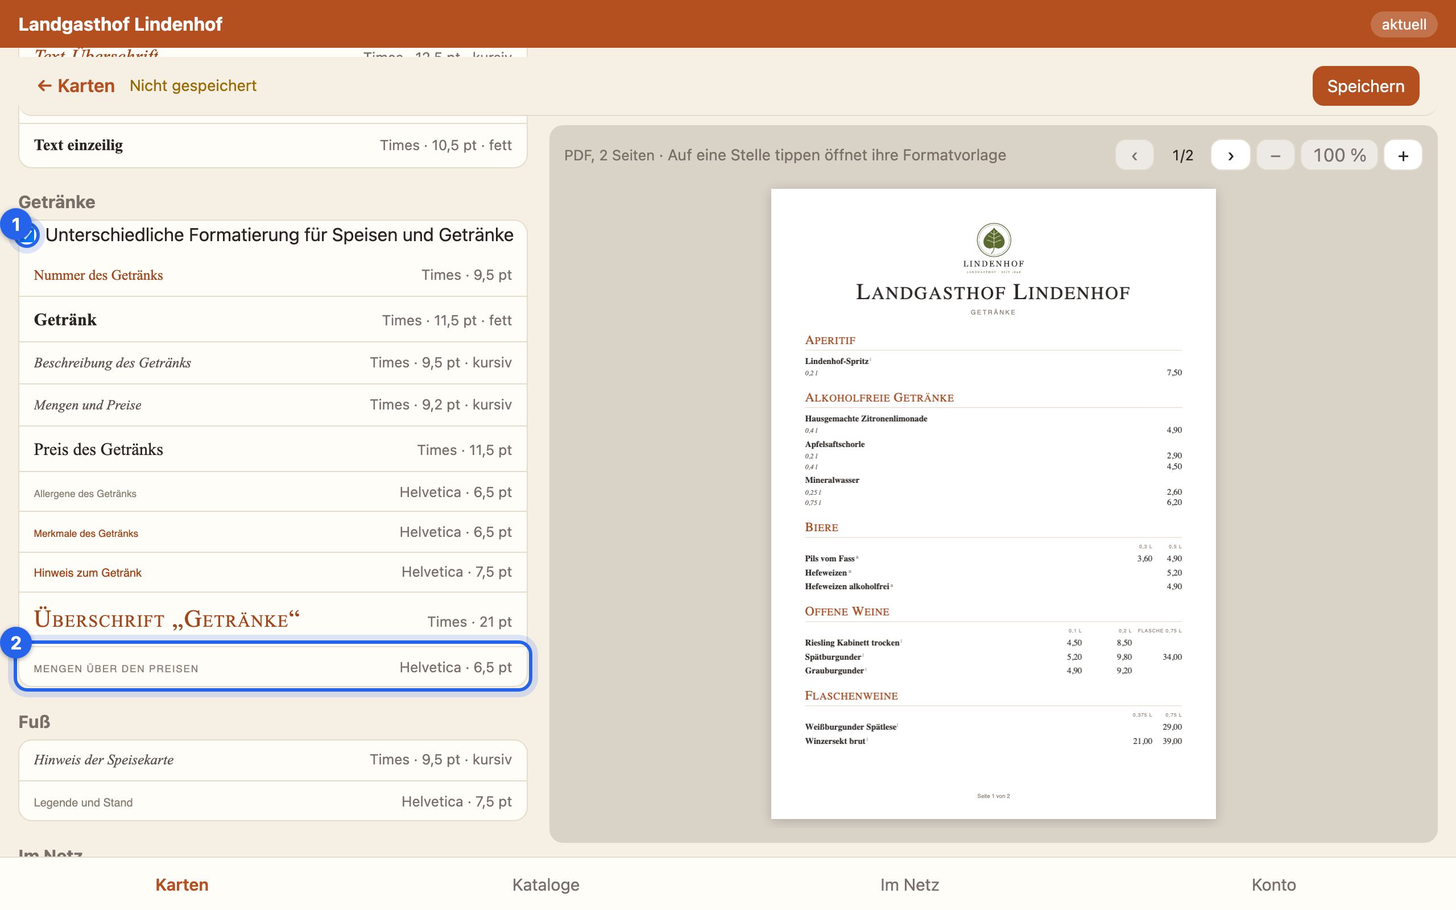The image size is (1456, 910).
Task: Open 'Merkmale des Getränks' style row
Action: [x=272, y=532]
